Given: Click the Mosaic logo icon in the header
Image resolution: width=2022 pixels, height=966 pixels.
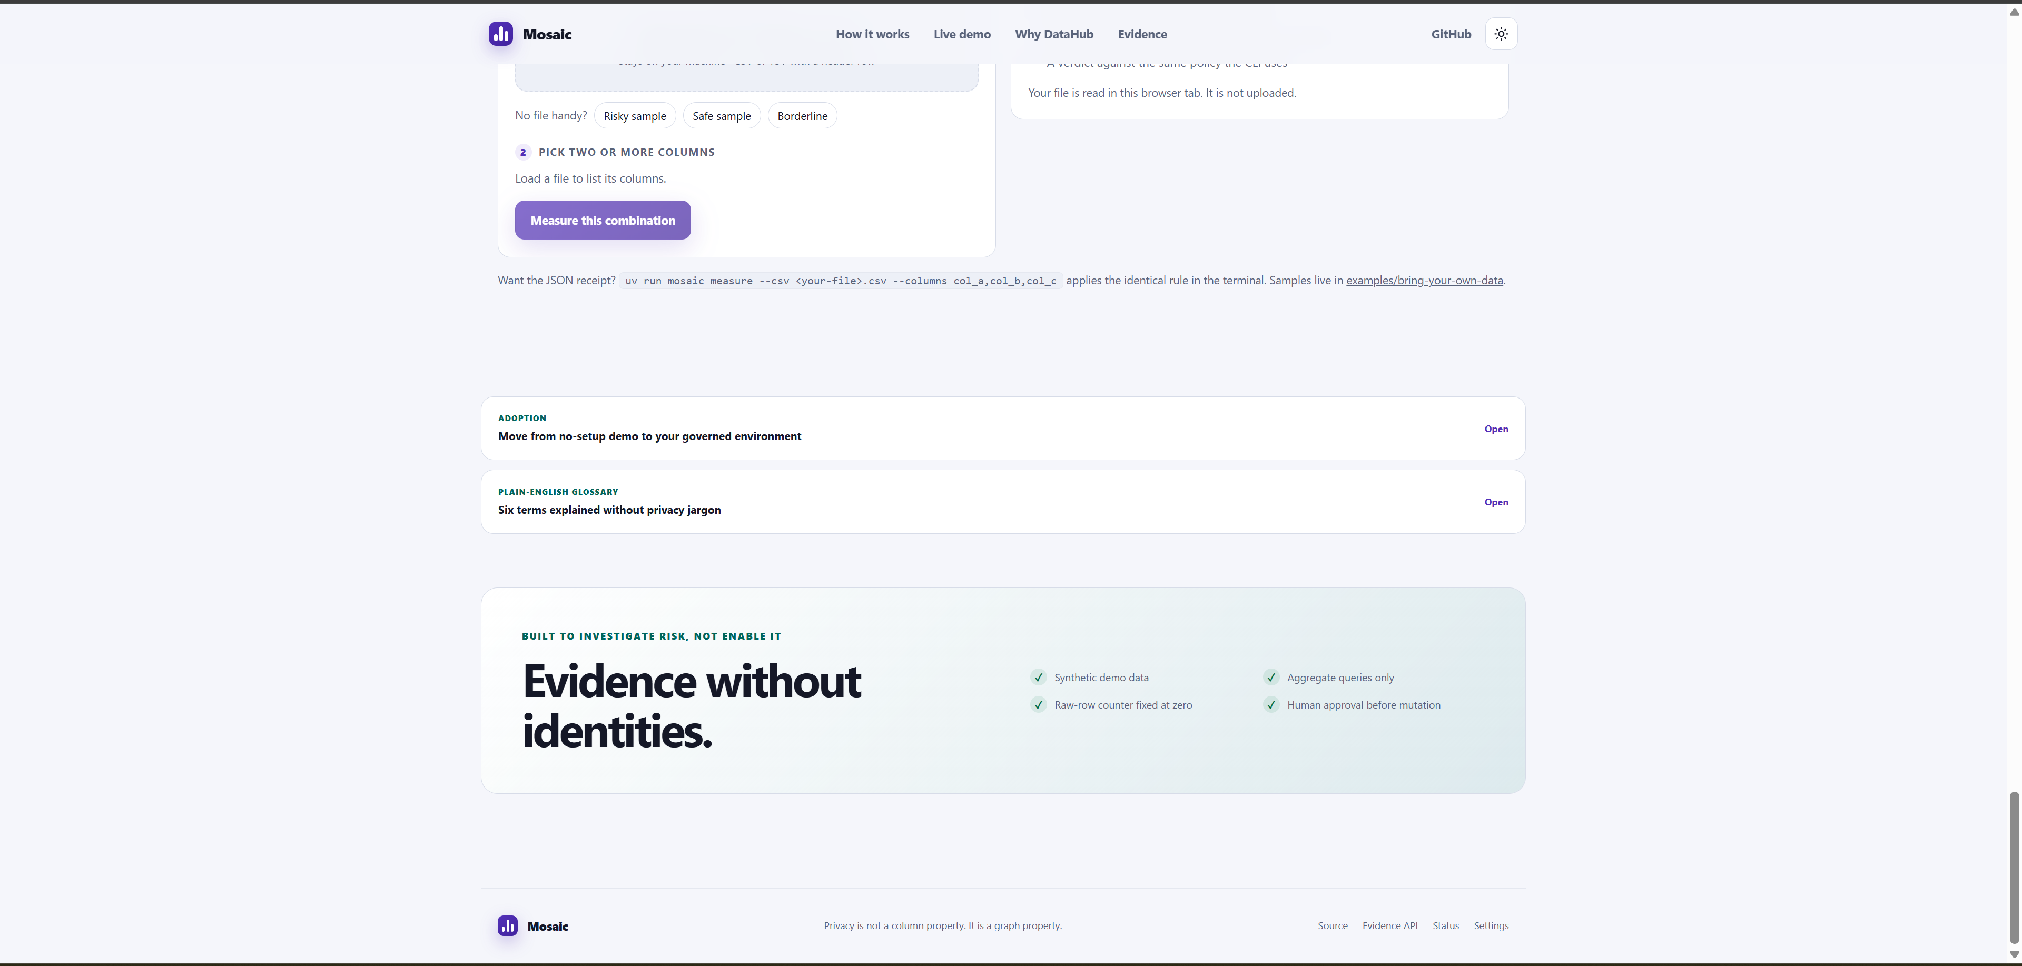Looking at the screenshot, I should (x=501, y=34).
